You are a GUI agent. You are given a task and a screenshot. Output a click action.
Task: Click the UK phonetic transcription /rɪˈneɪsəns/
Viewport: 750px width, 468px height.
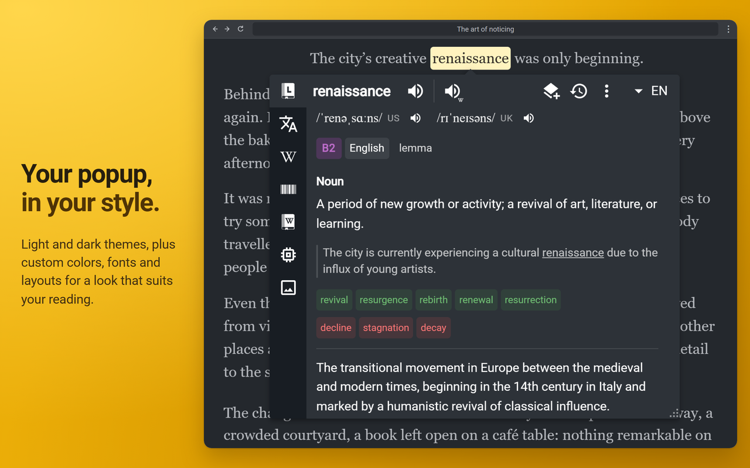point(466,118)
